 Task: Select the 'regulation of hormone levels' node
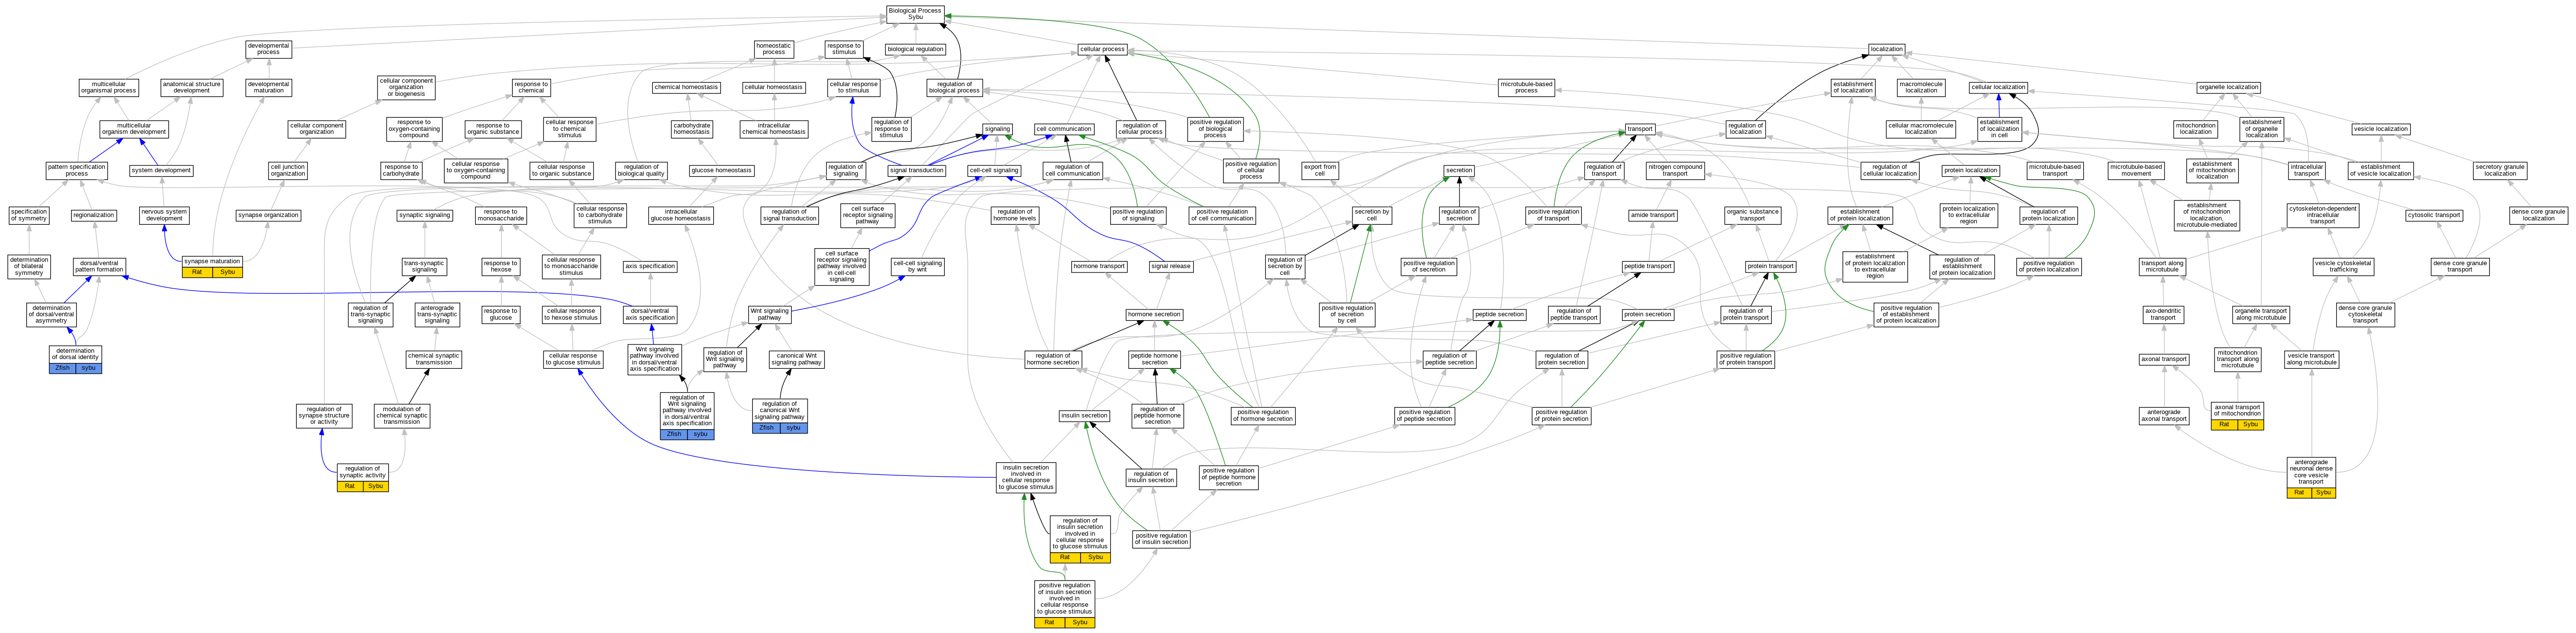pos(1015,215)
